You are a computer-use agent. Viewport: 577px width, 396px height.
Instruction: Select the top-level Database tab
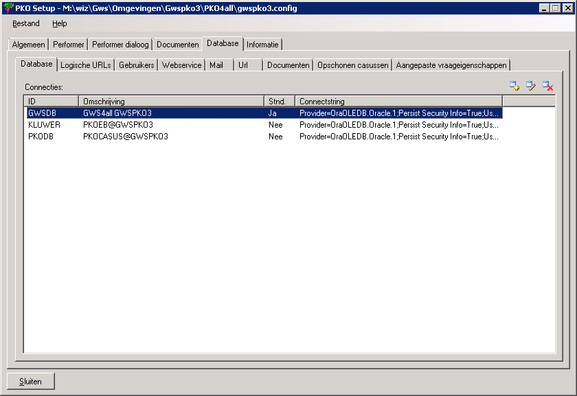click(223, 43)
